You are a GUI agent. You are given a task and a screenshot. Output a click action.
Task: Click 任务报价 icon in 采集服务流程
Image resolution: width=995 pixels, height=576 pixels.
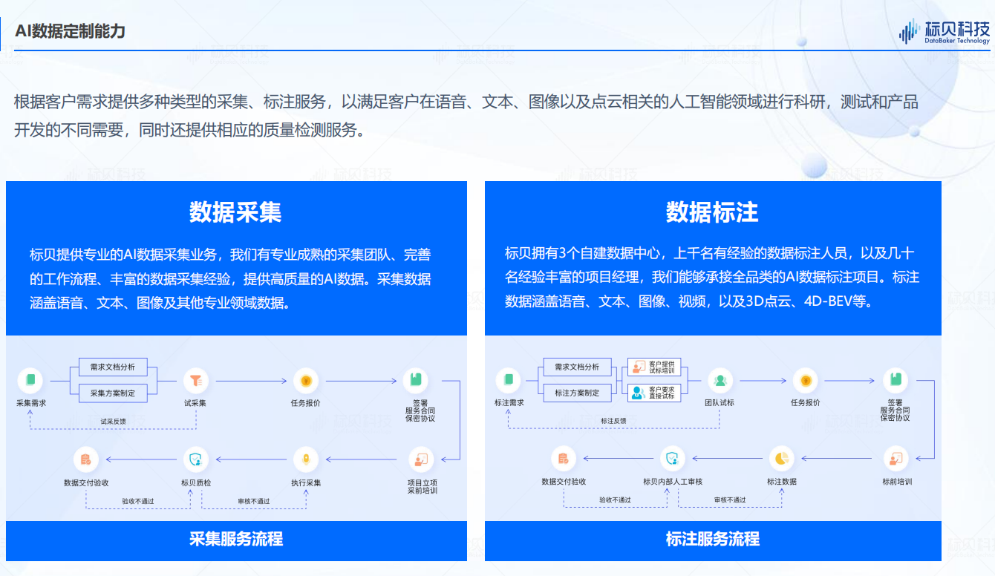click(305, 380)
